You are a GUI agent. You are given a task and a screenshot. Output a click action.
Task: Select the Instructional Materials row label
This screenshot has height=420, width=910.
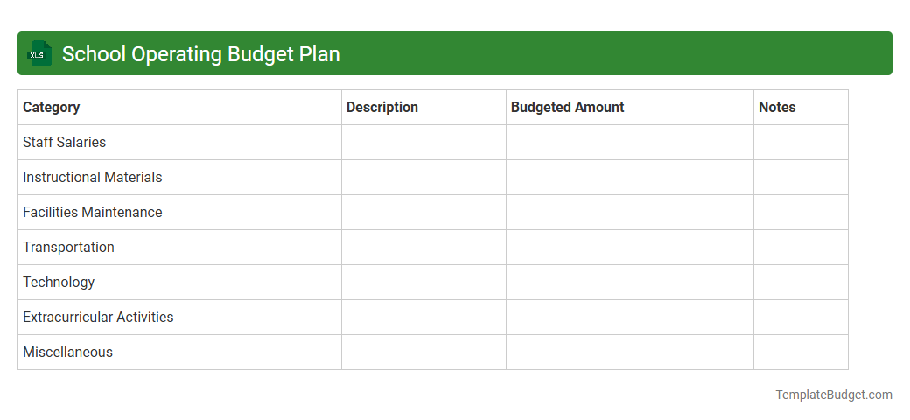92,177
